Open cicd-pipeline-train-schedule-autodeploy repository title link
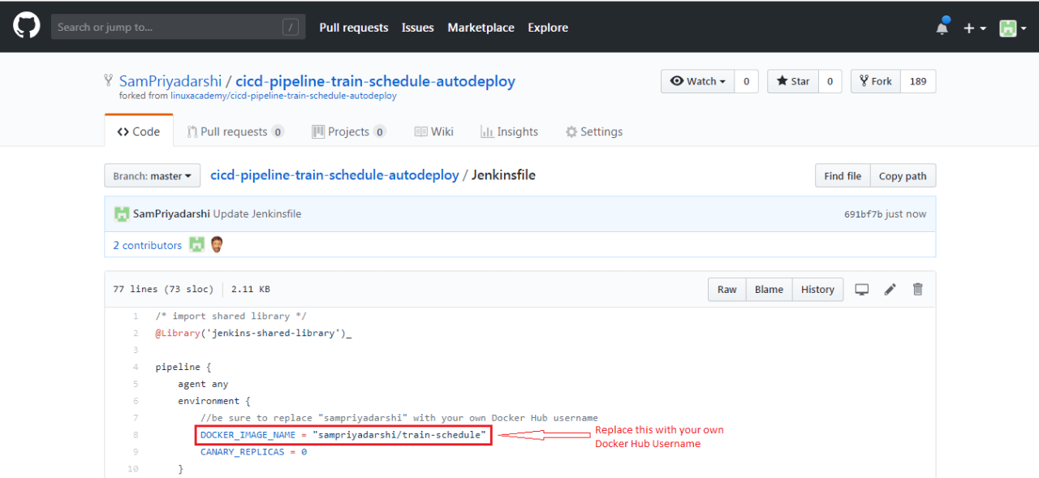 coord(375,81)
